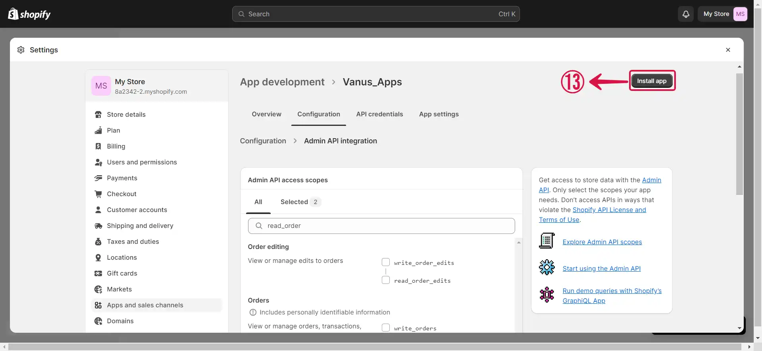This screenshot has height=351, width=762.
Task: Enable the write_order_edits scope
Action: click(385, 262)
